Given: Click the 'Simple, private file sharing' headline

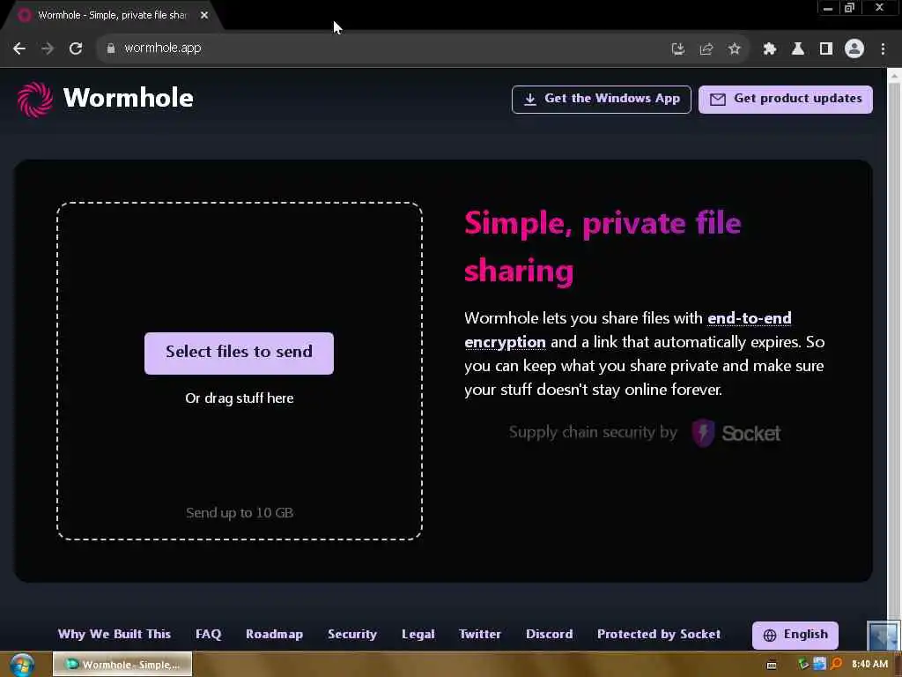Looking at the screenshot, I should pos(603,247).
